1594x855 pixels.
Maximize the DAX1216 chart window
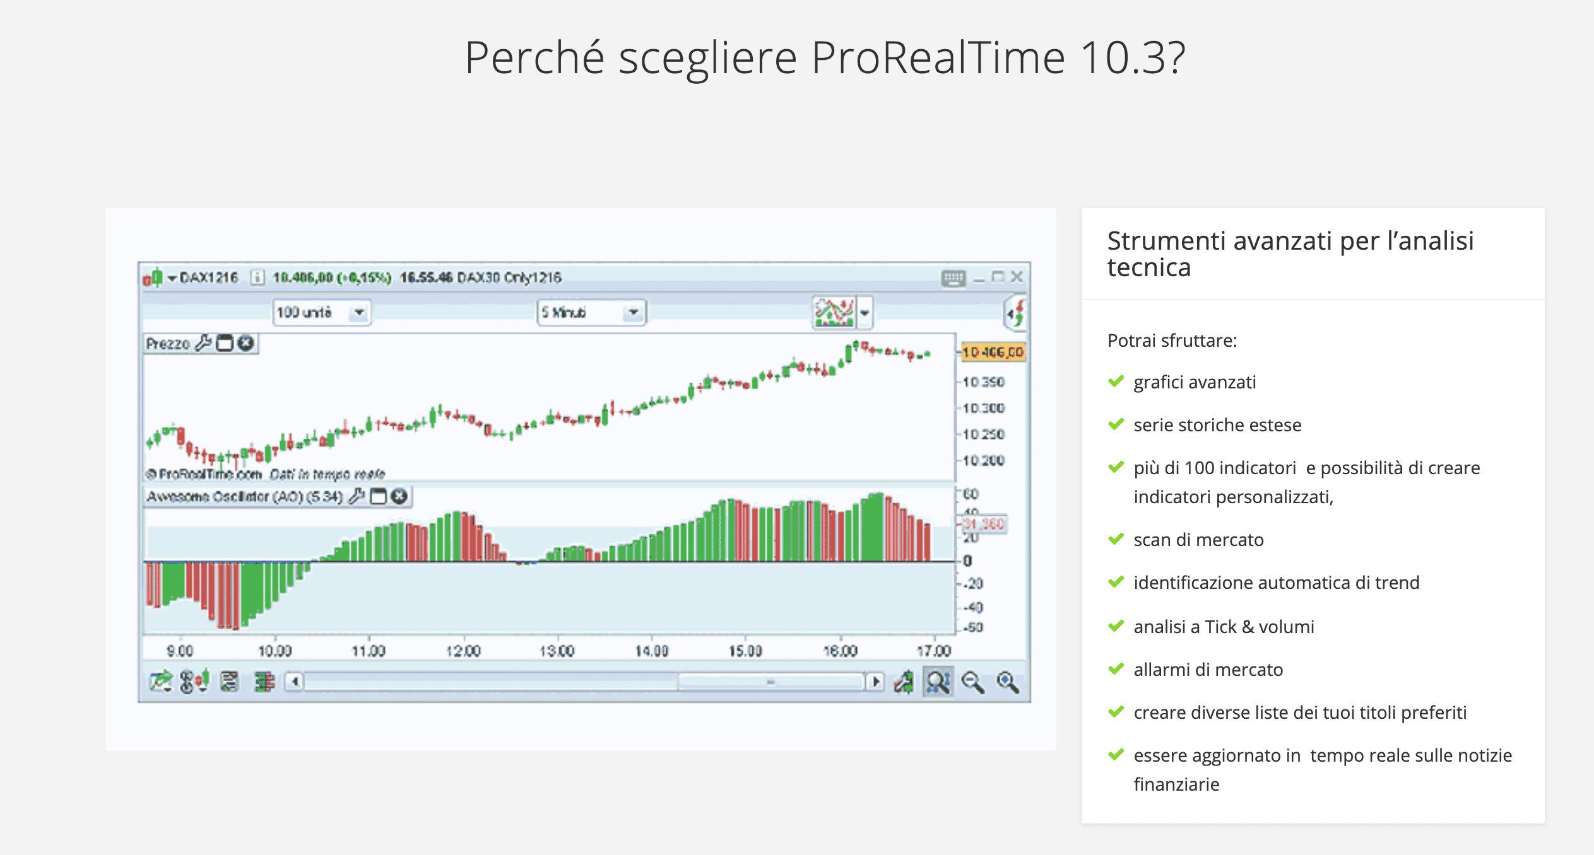[998, 277]
